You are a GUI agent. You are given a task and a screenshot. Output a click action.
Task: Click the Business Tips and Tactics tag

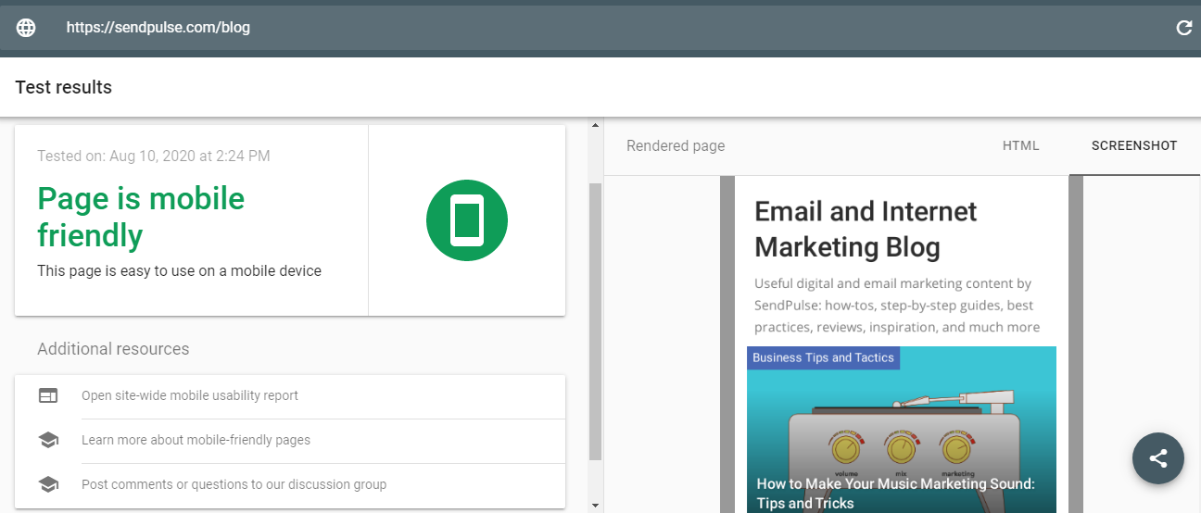823,357
